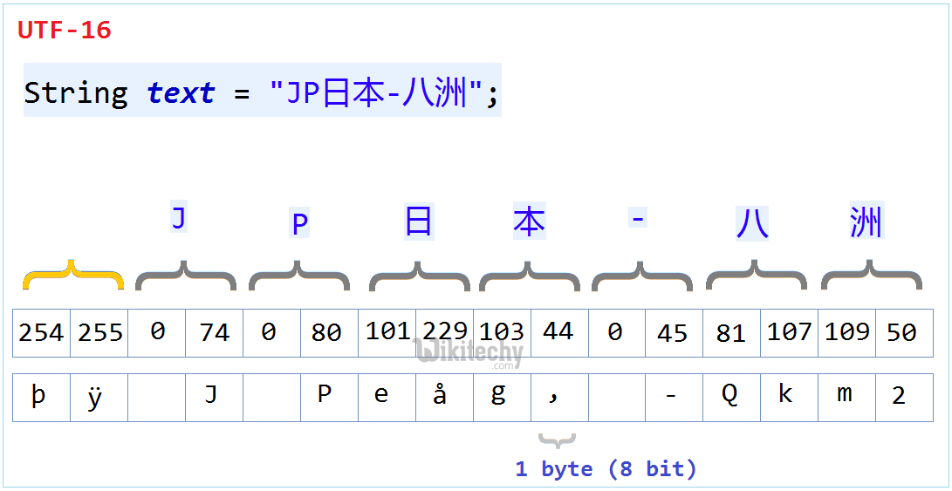The height and width of the screenshot is (491, 952).
Task: Select the cell showing letter Q
Action: pos(730,397)
